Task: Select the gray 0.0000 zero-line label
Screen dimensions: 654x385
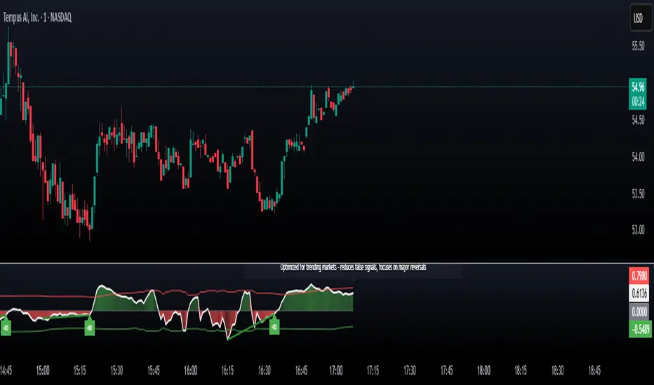Action: click(x=639, y=311)
